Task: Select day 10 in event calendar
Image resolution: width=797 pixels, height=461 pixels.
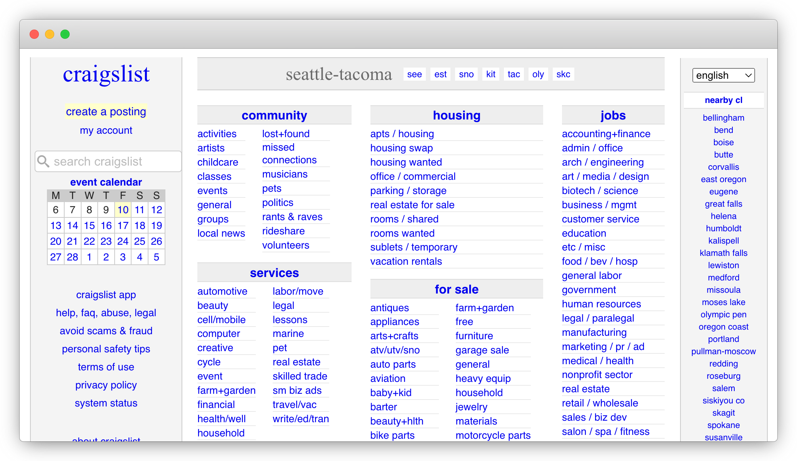Action: click(x=123, y=210)
